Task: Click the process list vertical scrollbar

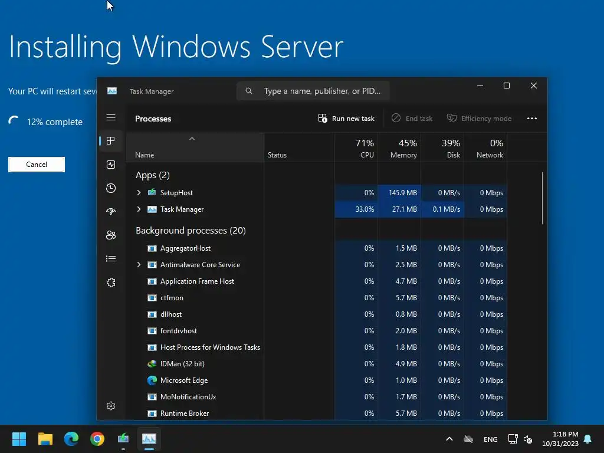Action: 543,198
